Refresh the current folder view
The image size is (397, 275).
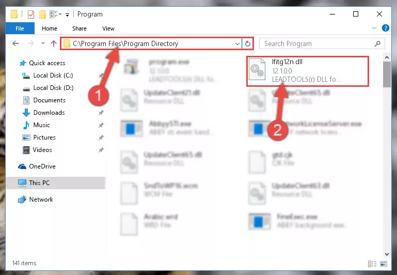click(x=248, y=43)
